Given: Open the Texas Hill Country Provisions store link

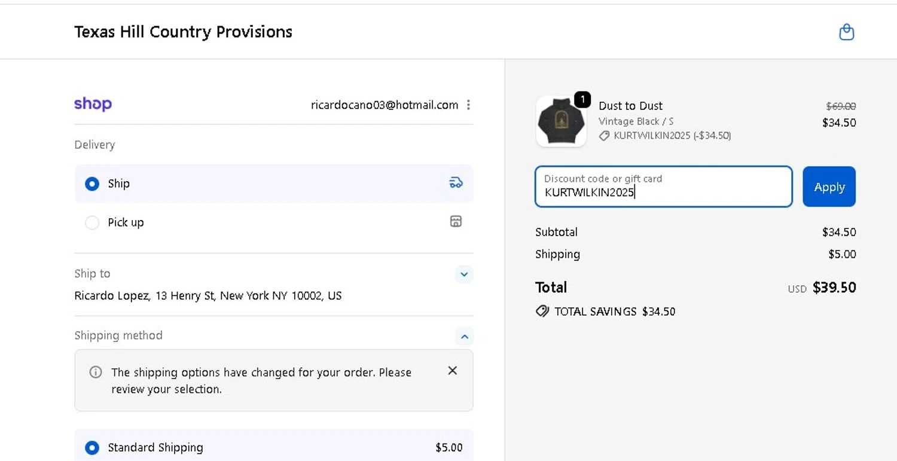Looking at the screenshot, I should point(183,32).
